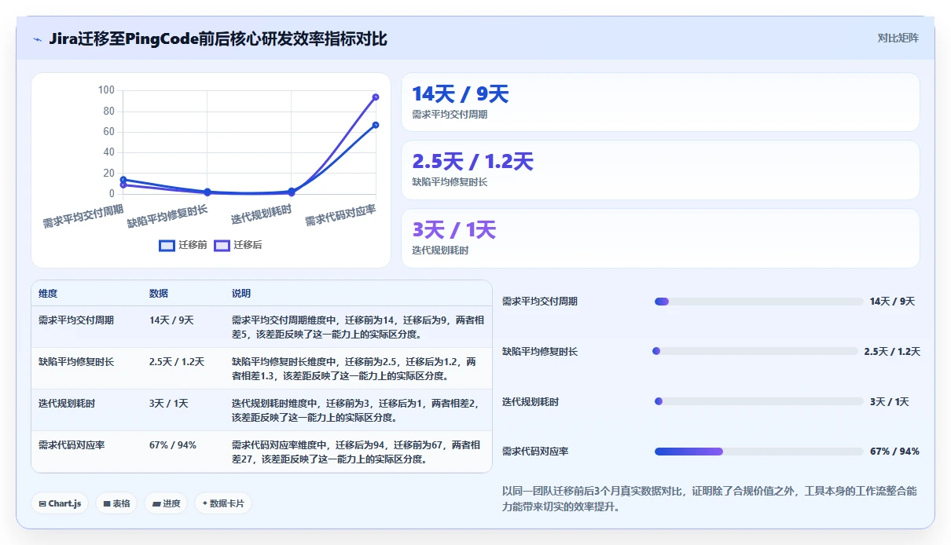The width and height of the screenshot is (951, 545).
Task: Click the 3天 / 1天 table cell
Action: click(x=169, y=404)
